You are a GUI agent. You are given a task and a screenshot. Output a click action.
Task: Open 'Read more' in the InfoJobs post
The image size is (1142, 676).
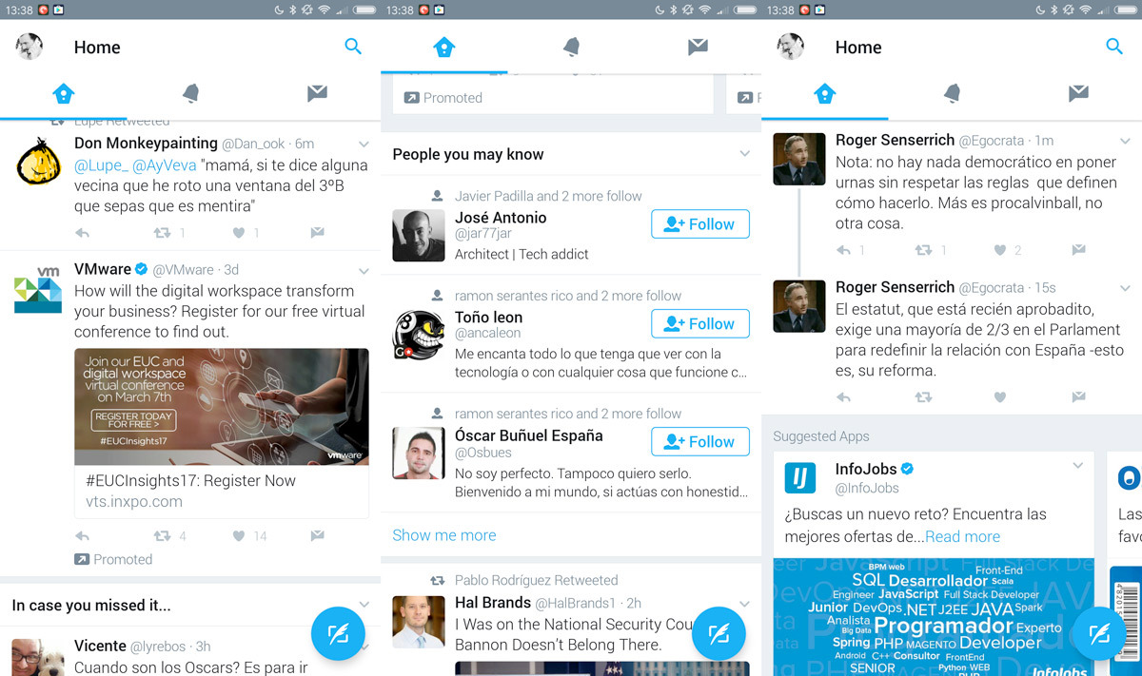962,536
